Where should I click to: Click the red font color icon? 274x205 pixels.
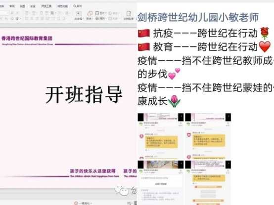pos(17,18)
